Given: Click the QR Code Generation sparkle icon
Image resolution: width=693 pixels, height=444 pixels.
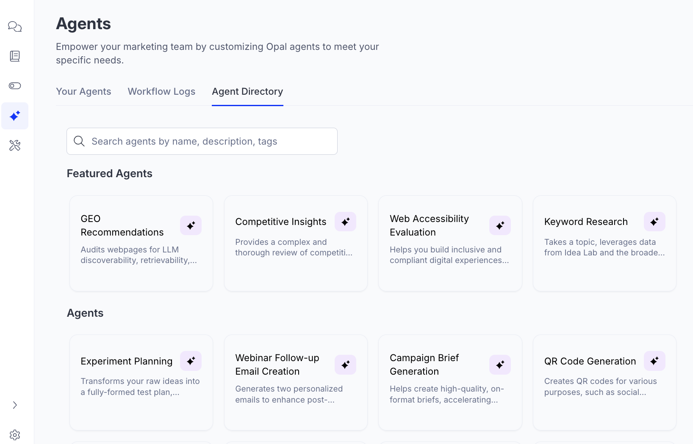Looking at the screenshot, I should point(654,361).
